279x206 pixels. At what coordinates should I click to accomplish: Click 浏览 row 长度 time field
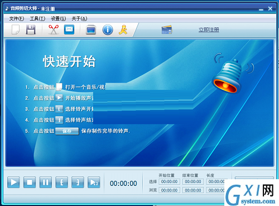pyautogui.click(x=215, y=190)
